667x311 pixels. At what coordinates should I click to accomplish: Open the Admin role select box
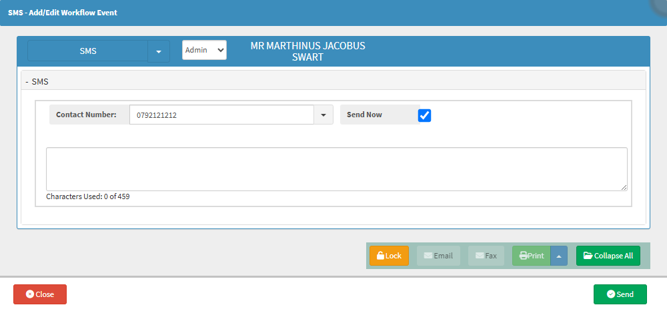click(204, 50)
